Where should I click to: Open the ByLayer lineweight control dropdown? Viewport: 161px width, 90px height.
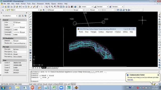point(99,10)
